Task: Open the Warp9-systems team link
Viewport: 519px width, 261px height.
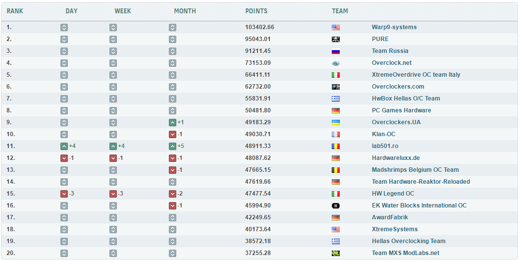Action: (x=394, y=27)
